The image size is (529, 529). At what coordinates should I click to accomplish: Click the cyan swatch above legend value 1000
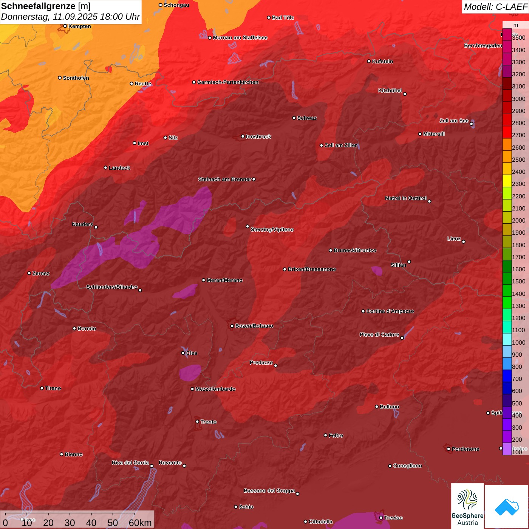(x=507, y=339)
